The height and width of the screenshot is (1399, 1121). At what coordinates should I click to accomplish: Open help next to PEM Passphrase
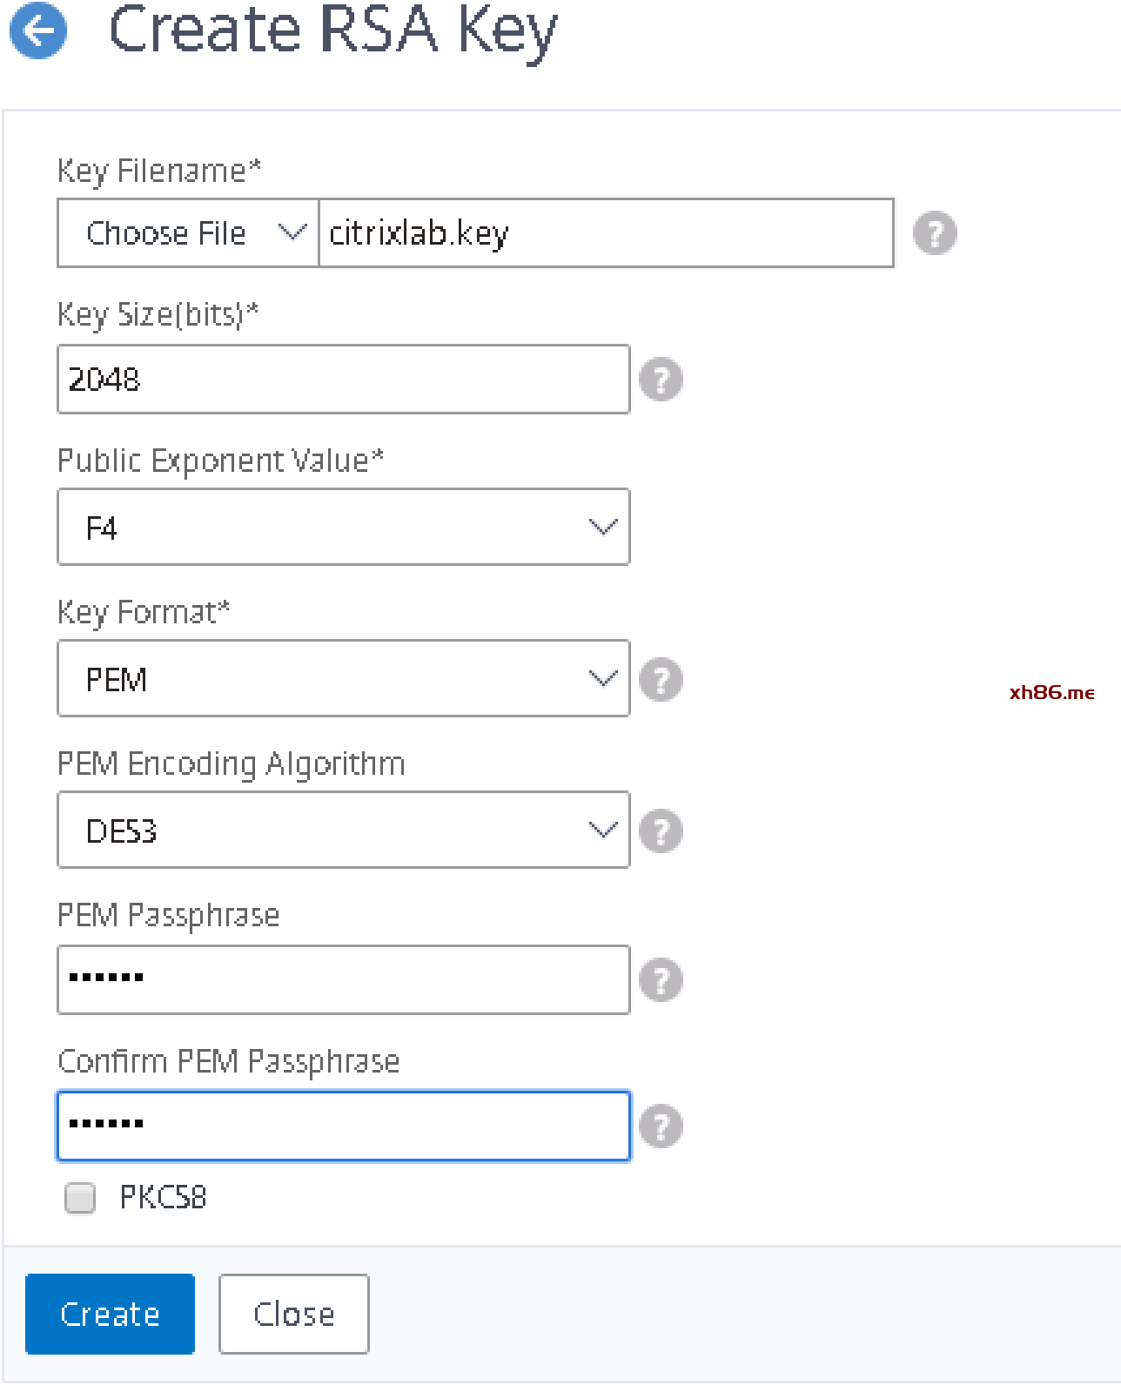661,980
